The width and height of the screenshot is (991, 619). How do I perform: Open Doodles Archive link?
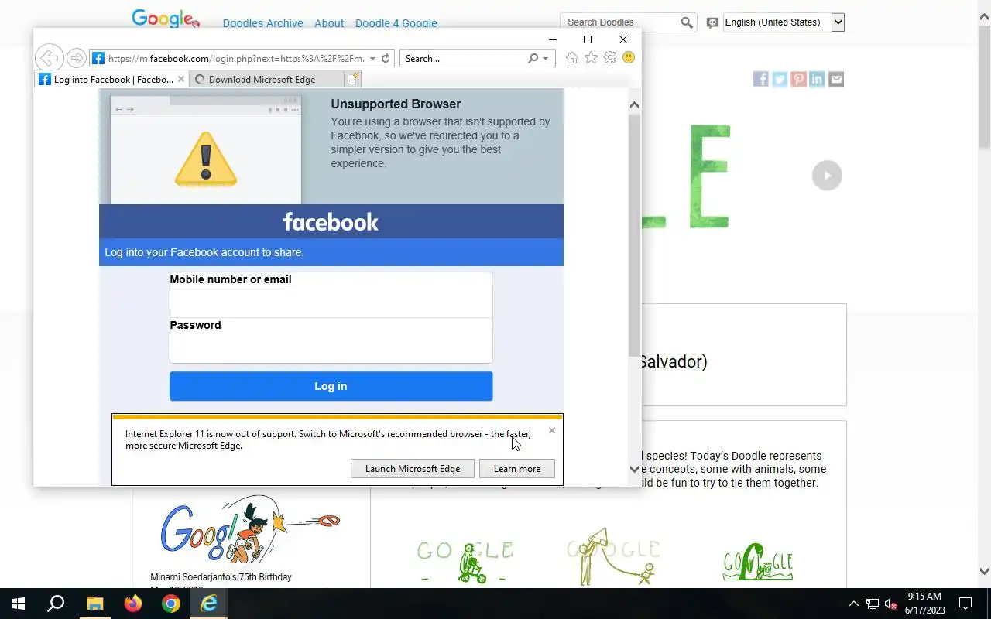pyautogui.click(x=263, y=23)
